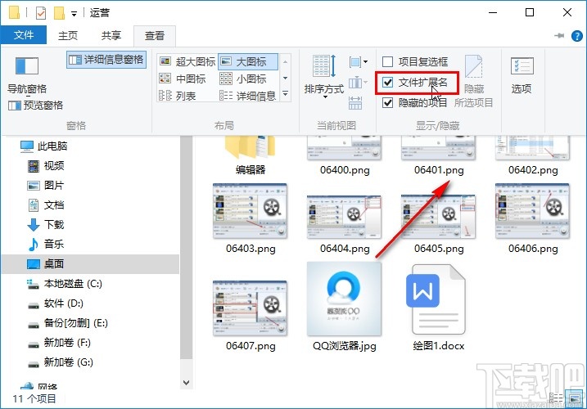Choose 中图标 layout

coord(183,79)
